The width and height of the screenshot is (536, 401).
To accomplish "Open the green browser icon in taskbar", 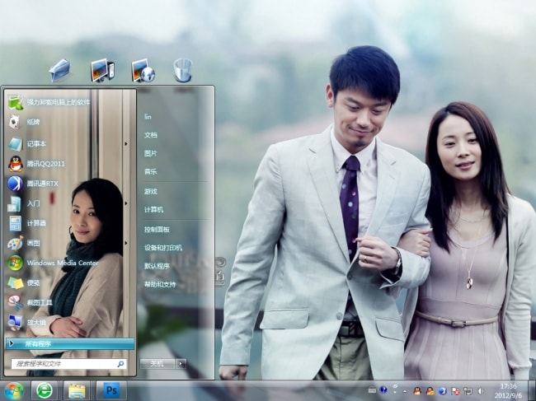I will pyautogui.click(x=45, y=389).
